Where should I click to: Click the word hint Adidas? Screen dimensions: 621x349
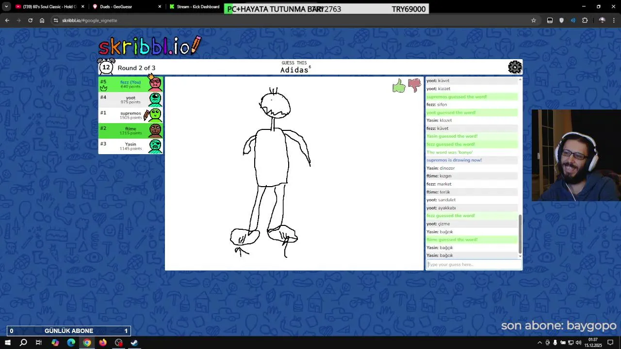click(294, 70)
